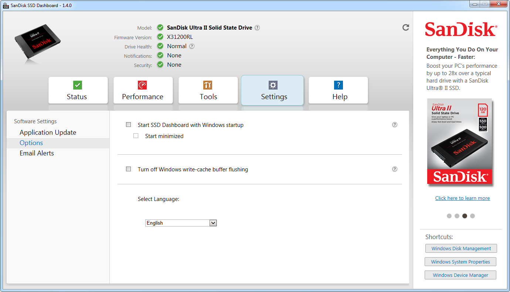The height and width of the screenshot is (292, 510).
Task: Open Windows Device Manager shortcut
Action: coord(460,275)
